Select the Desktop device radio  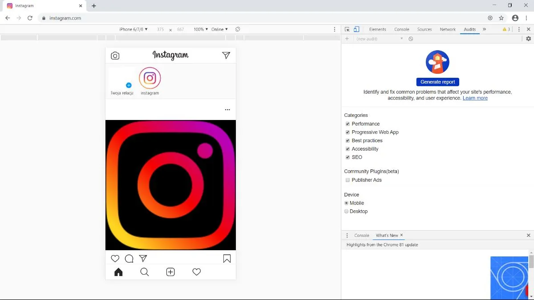[346, 212]
